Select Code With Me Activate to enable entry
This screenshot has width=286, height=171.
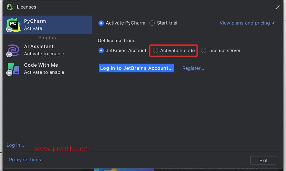click(x=47, y=69)
